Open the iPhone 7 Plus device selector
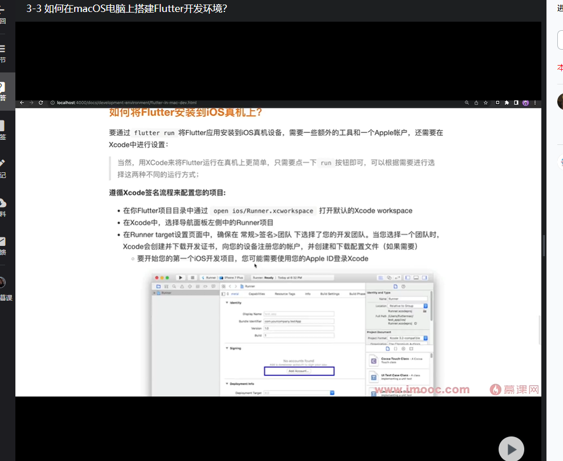The width and height of the screenshot is (563, 461). (x=231, y=278)
